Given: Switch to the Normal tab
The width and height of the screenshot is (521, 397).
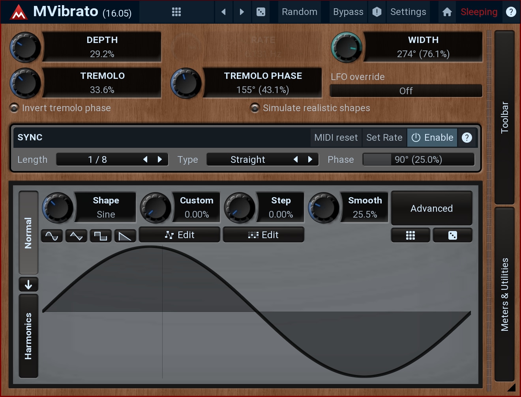Looking at the screenshot, I should point(28,233).
